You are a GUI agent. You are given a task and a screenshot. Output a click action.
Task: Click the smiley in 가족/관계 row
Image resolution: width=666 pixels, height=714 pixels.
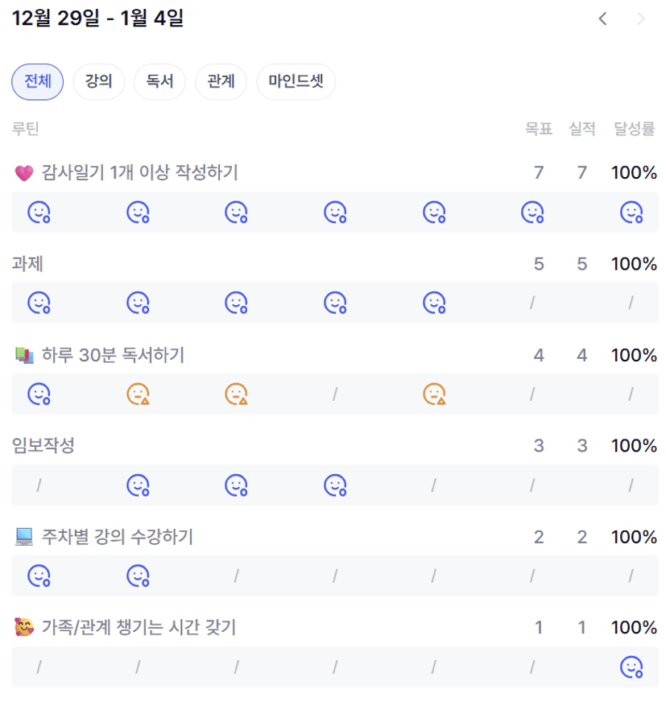coord(631,667)
